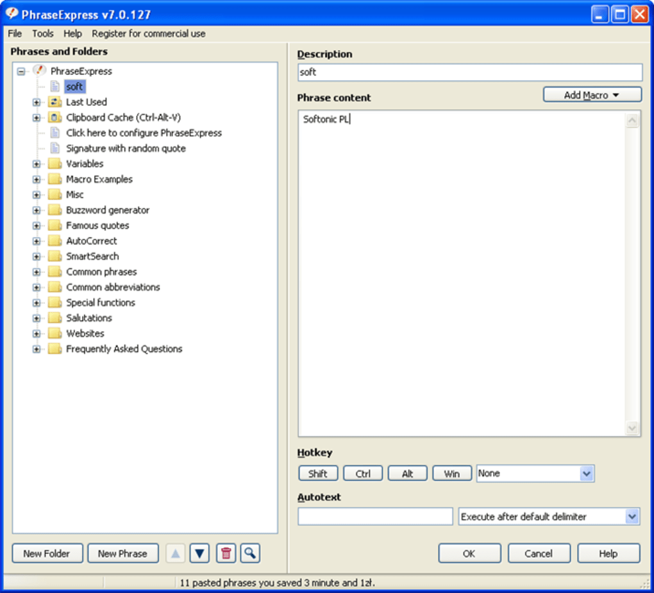Click the soft phrase document icon

click(x=55, y=87)
